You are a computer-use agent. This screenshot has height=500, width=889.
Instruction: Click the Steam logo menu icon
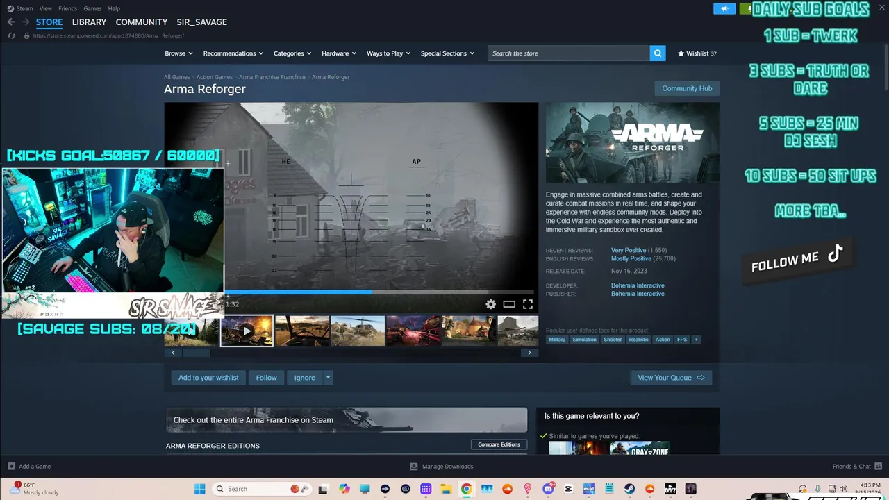10,8
